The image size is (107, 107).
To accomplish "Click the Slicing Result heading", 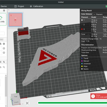I will pyautogui.click(x=86, y=11).
